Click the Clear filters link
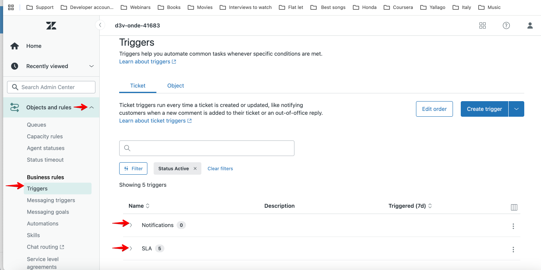 (x=220, y=168)
